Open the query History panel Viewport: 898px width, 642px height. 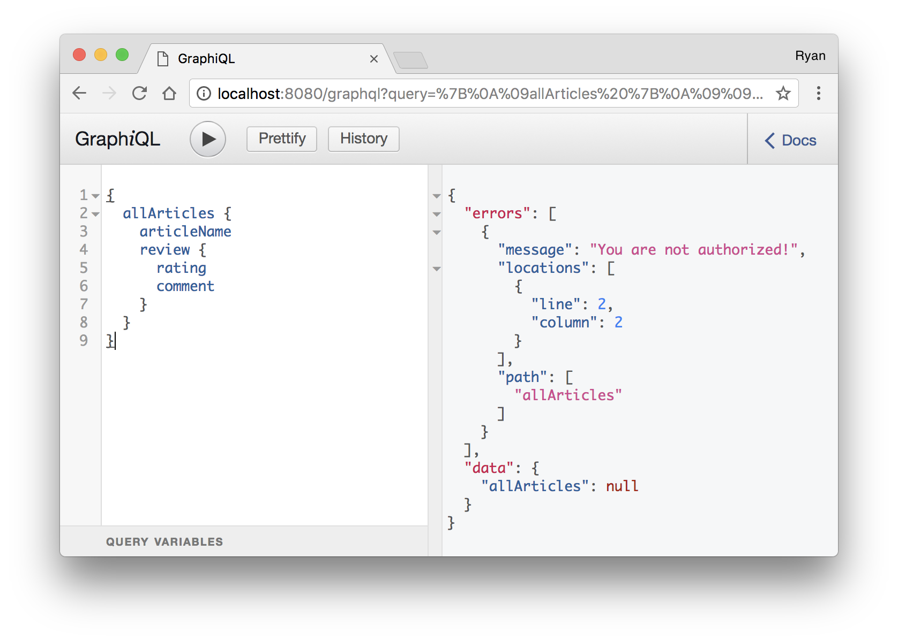[364, 139]
